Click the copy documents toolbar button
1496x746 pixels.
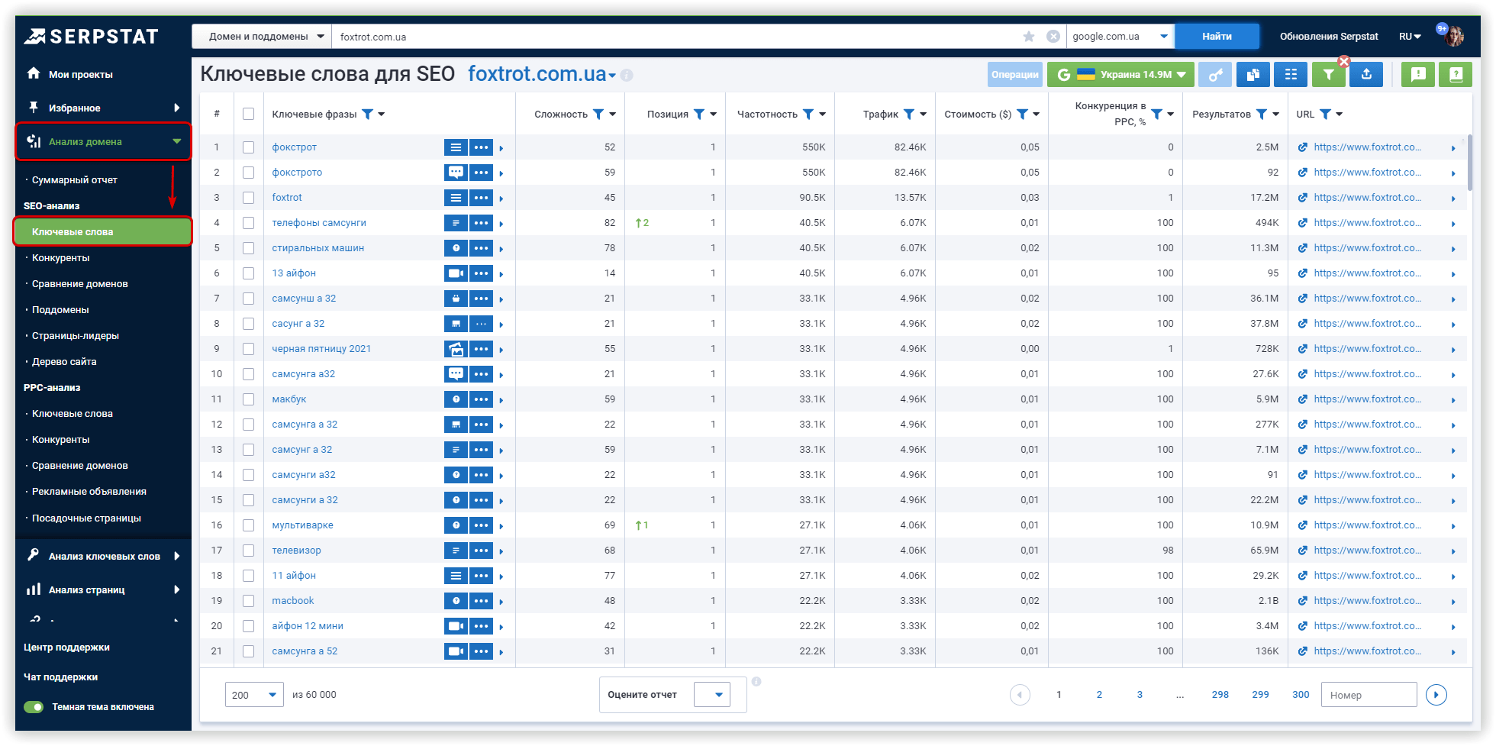(1253, 74)
